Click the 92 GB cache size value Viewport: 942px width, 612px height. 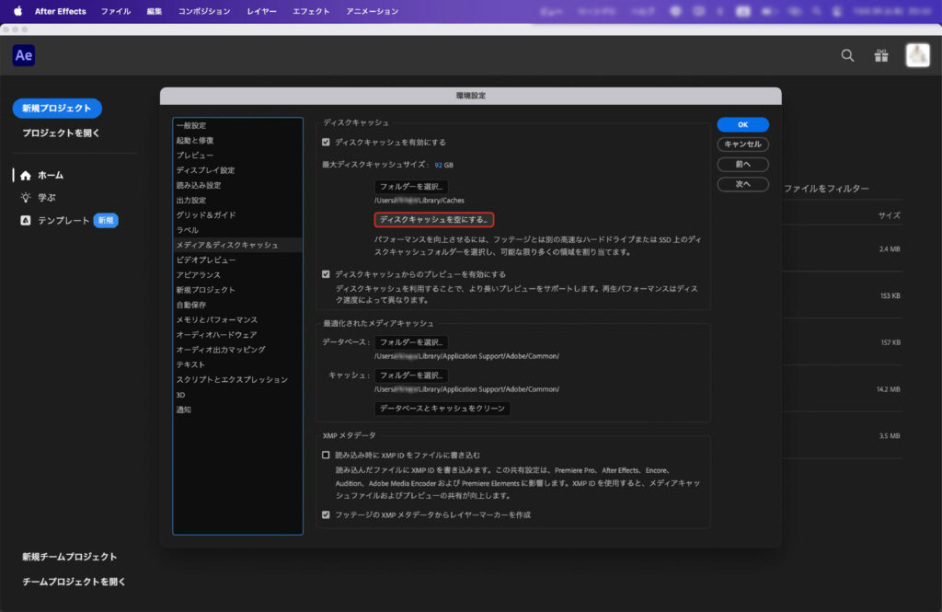pos(443,165)
